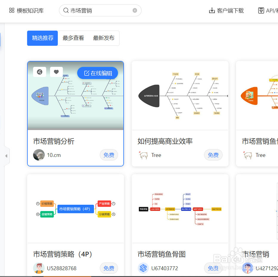The image size is (278, 277).
Task: Click 免费 badge on 如何提高商业效率 card
Action: (x=213, y=155)
